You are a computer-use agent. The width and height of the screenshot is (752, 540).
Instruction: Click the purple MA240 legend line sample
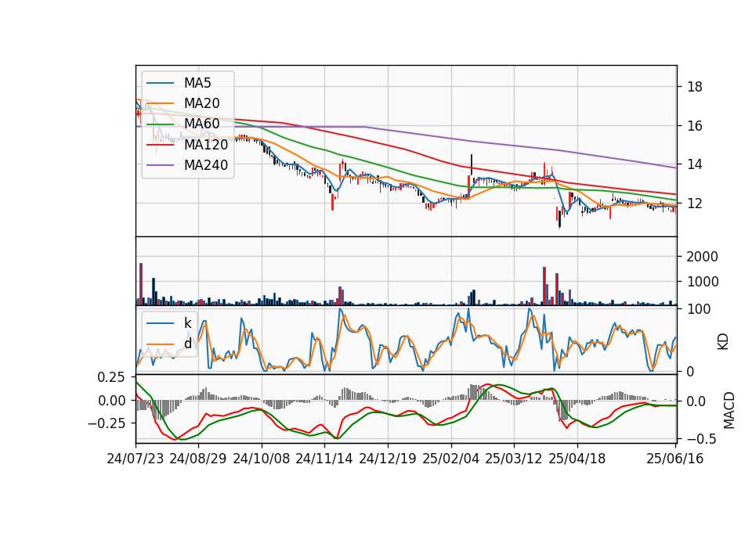[x=160, y=165]
